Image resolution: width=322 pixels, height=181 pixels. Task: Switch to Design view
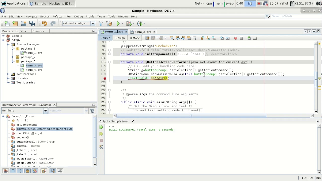click(120, 38)
